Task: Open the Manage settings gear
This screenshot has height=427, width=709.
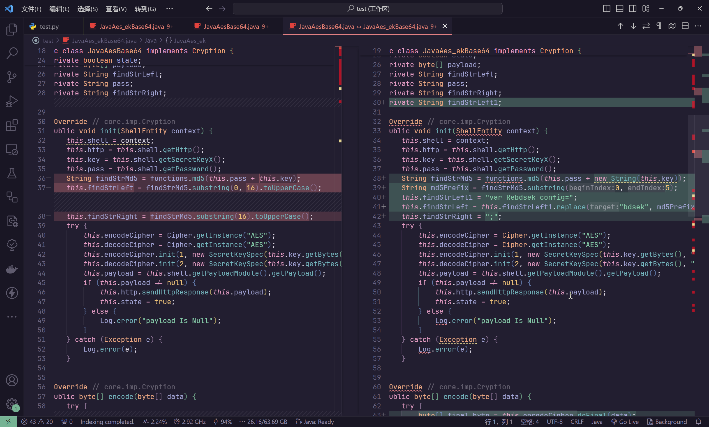Action: click(x=12, y=404)
